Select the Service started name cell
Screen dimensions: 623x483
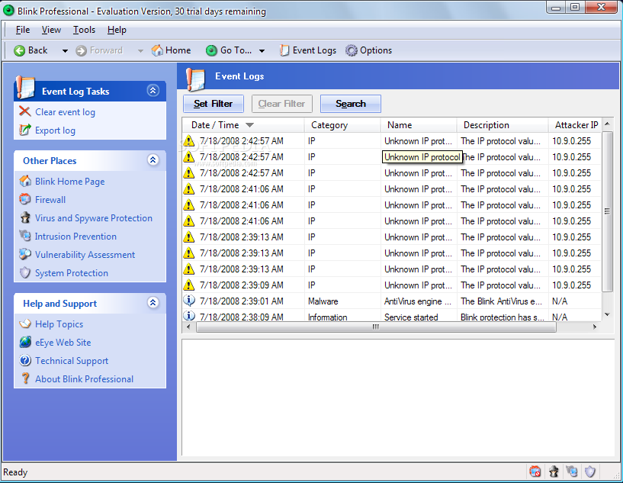[x=411, y=317]
